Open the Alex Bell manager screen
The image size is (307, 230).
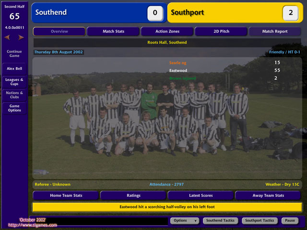(14, 69)
